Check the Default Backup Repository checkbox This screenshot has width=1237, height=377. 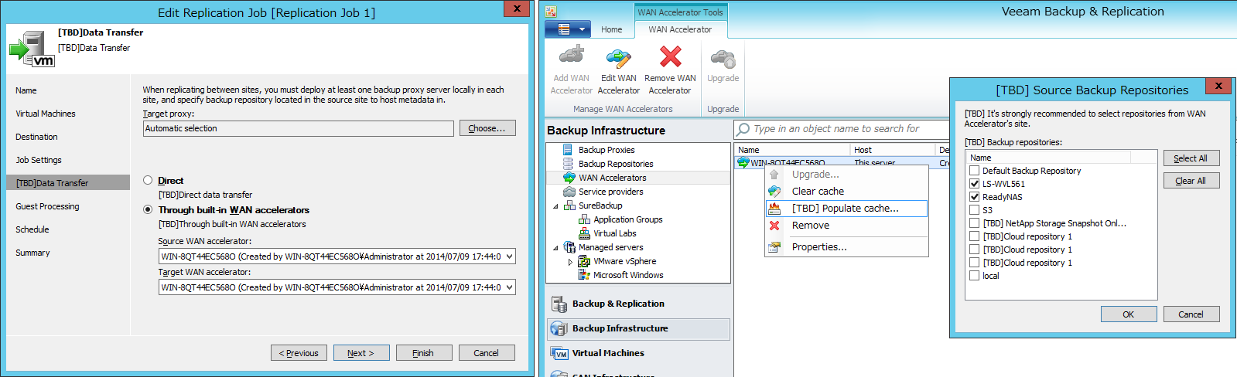pyautogui.click(x=975, y=171)
